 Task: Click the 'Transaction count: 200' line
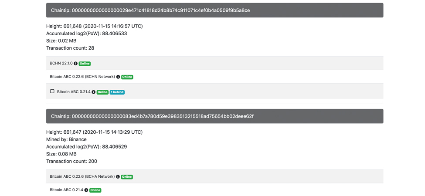[x=71, y=161]
